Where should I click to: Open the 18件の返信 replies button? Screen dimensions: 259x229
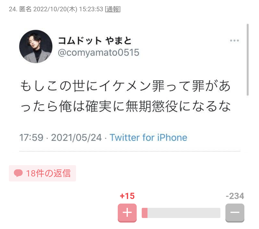(43, 173)
